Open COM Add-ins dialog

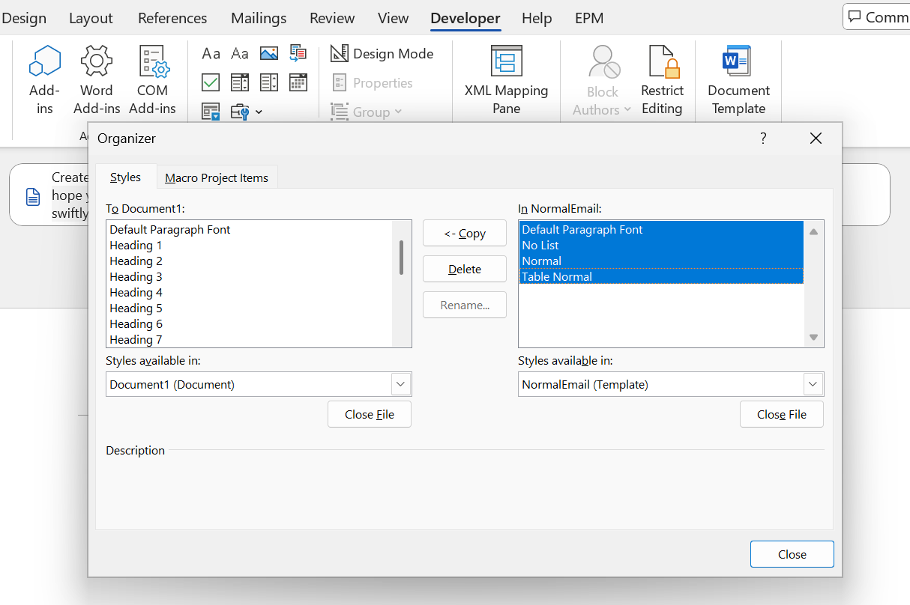pos(152,80)
